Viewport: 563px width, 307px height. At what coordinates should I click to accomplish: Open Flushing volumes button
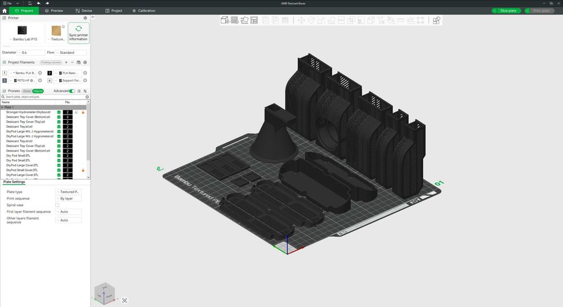[51, 62]
